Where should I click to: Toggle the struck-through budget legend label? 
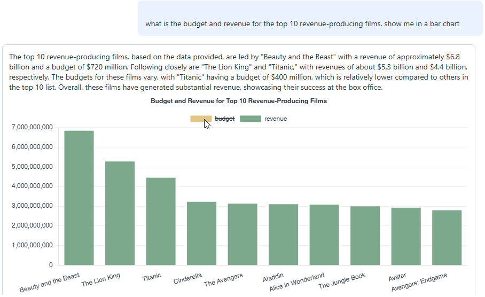click(x=225, y=119)
